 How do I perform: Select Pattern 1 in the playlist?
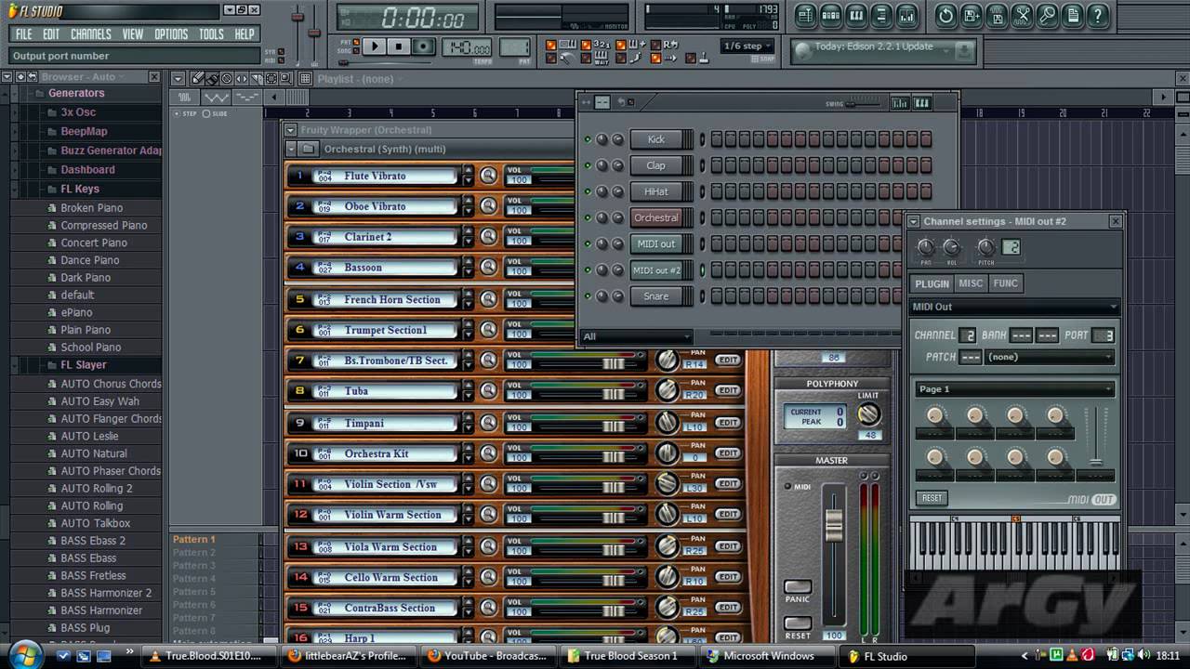pyautogui.click(x=193, y=539)
